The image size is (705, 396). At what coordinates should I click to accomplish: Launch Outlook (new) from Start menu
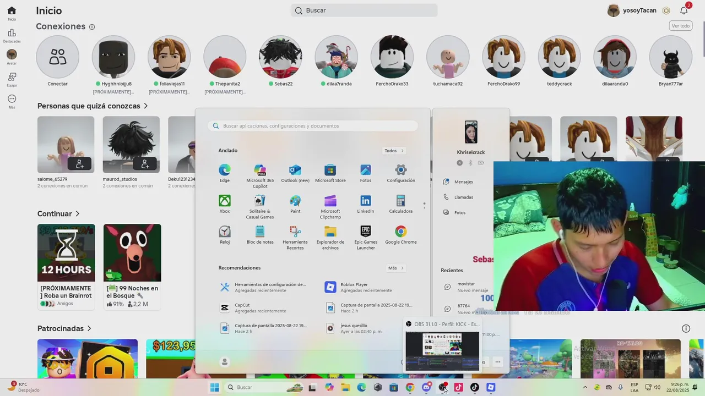tap(295, 173)
